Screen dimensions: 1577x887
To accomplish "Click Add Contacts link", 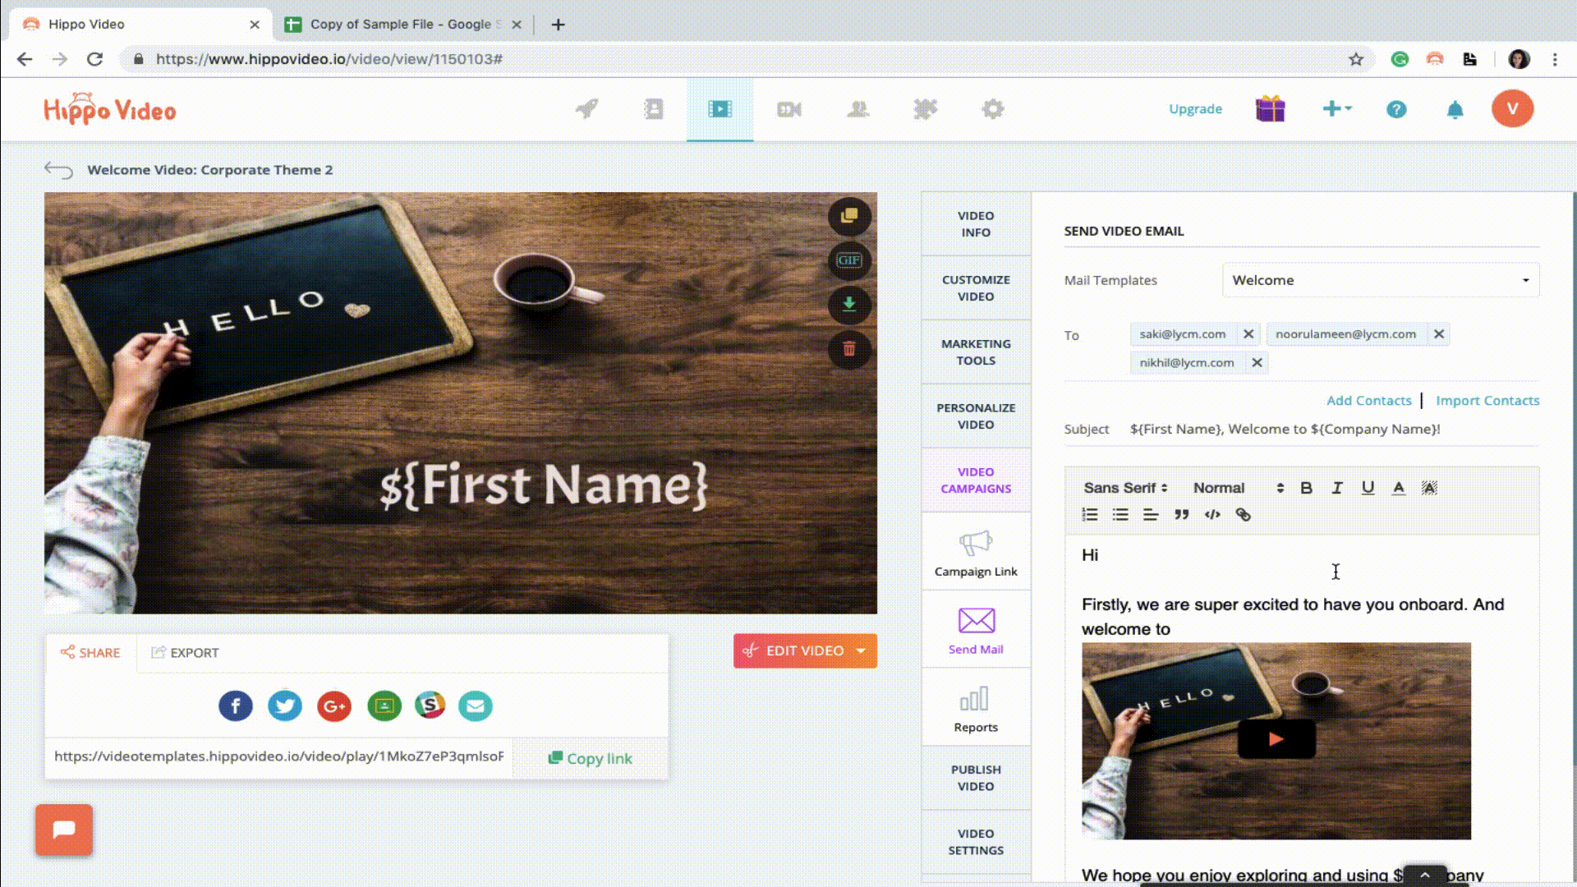I will point(1369,400).
